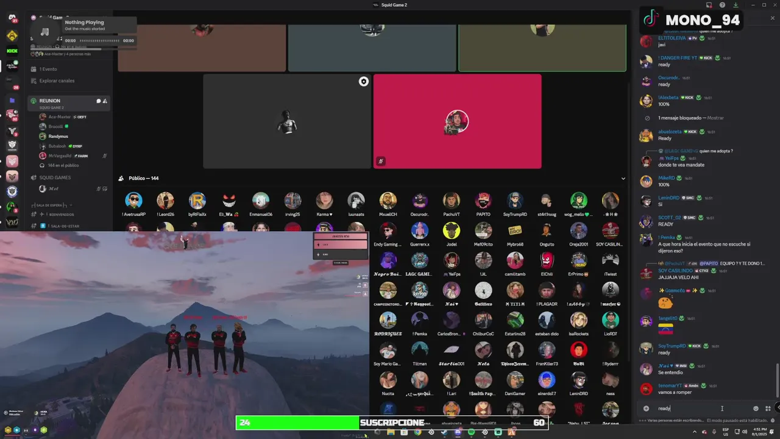Open the emoji picker in the chat input
The image size is (780, 439).
pyautogui.click(x=756, y=409)
